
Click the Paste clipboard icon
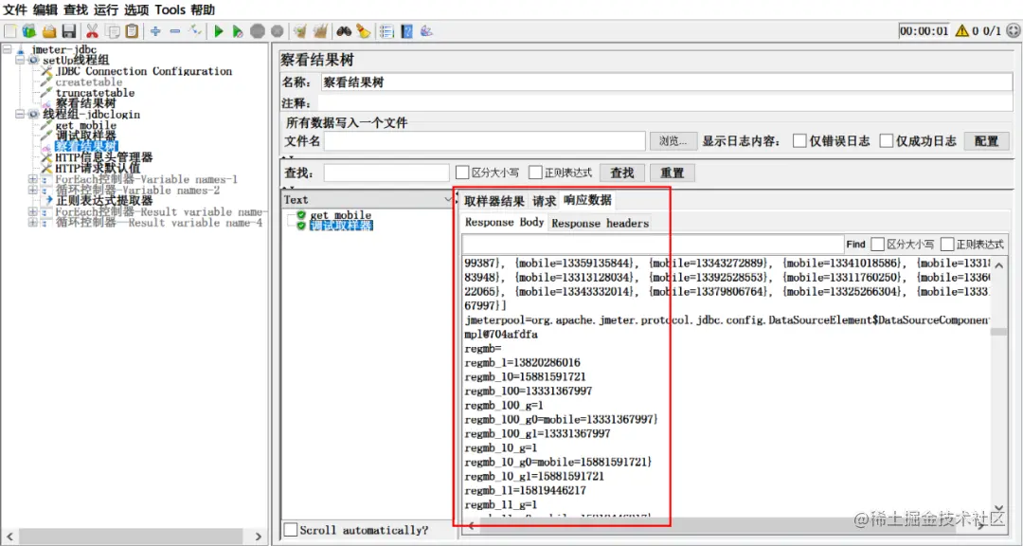(x=132, y=30)
